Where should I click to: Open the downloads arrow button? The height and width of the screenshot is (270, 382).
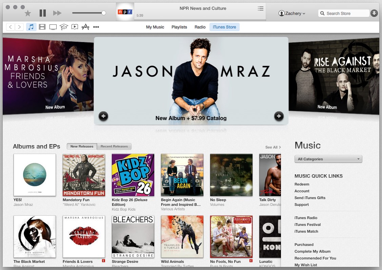click(374, 13)
